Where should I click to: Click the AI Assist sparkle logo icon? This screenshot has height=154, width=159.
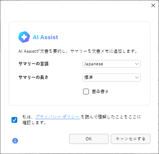tap(24, 37)
